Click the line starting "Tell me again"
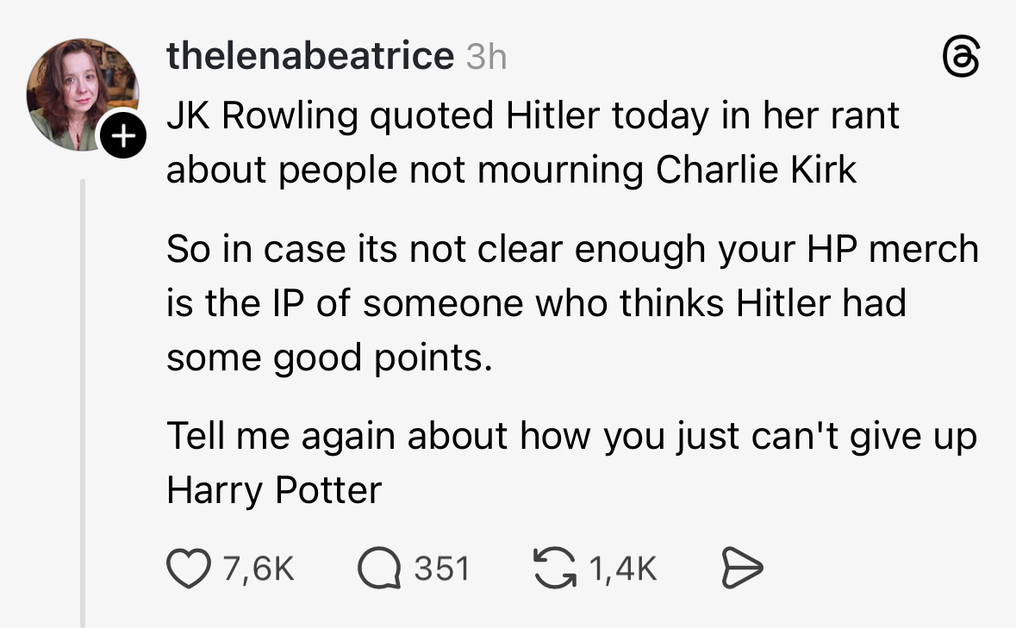1016x628 pixels. 571,436
